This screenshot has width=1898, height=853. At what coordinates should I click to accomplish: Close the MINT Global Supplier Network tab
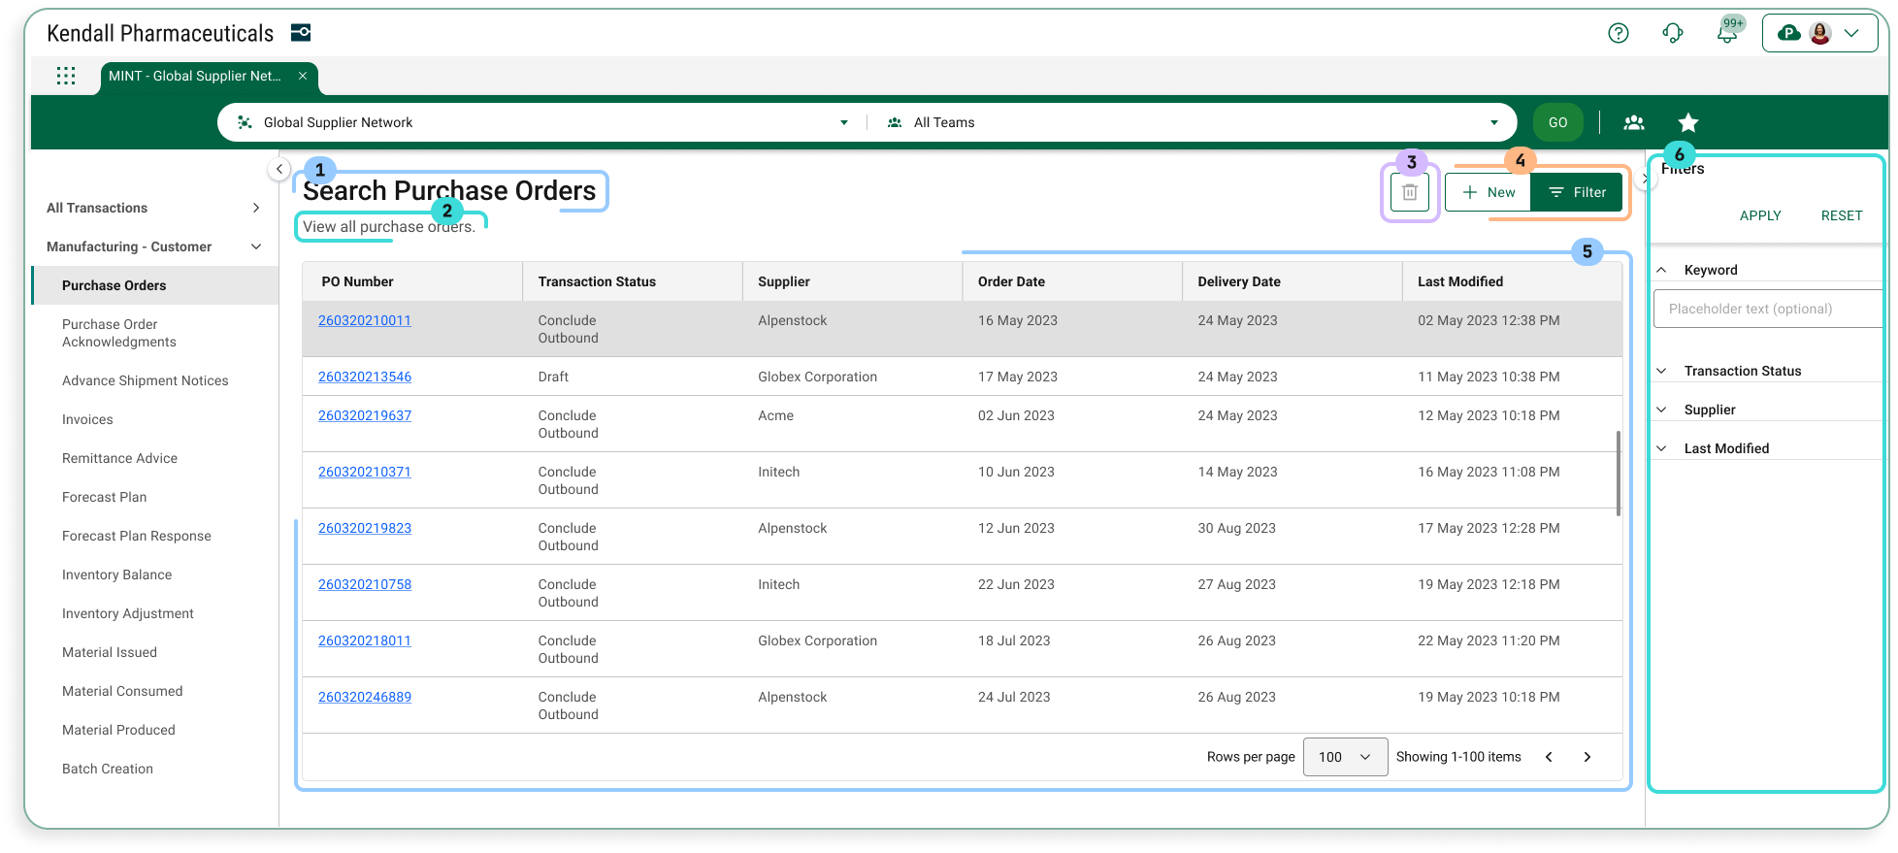[x=303, y=76]
